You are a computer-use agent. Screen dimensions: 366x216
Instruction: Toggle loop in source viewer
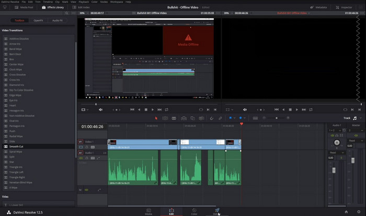(x=166, y=109)
